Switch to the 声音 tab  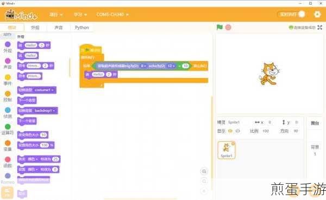pos(59,28)
